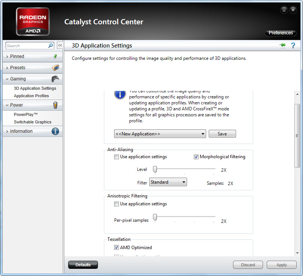The image size is (303, 276).
Task: Toggle AMD Optimized tessellation checkbox
Action: click(x=117, y=248)
